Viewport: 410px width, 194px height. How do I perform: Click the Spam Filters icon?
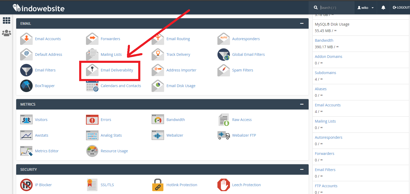[x=224, y=70]
